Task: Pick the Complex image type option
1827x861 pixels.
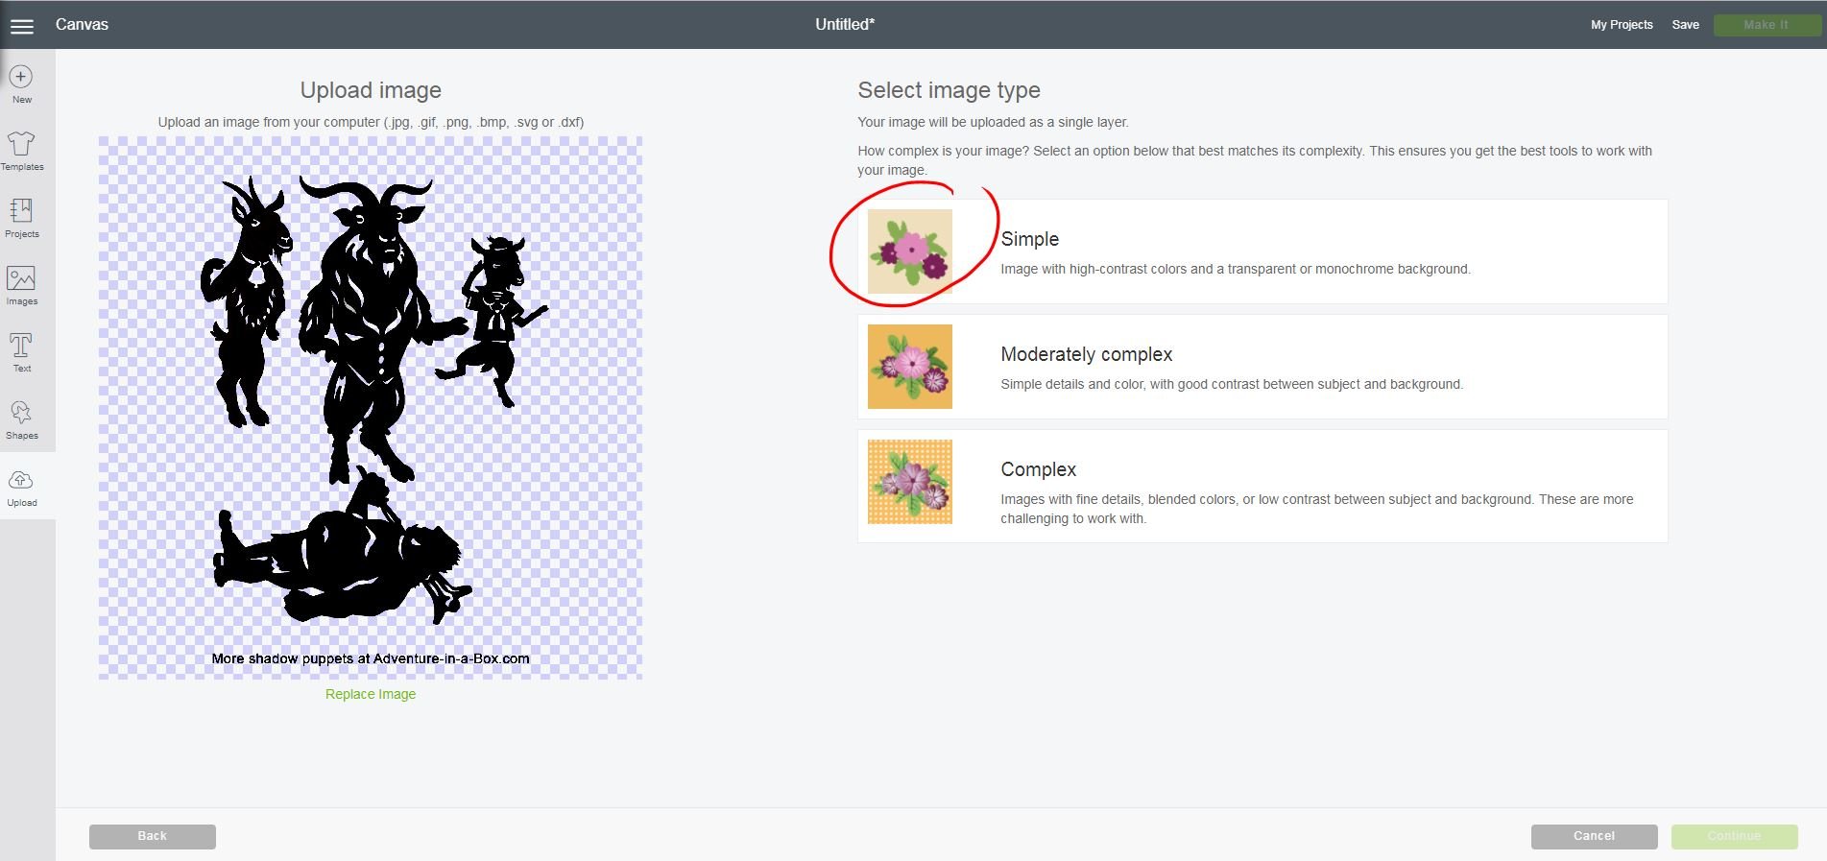Action: click(x=1262, y=486)
